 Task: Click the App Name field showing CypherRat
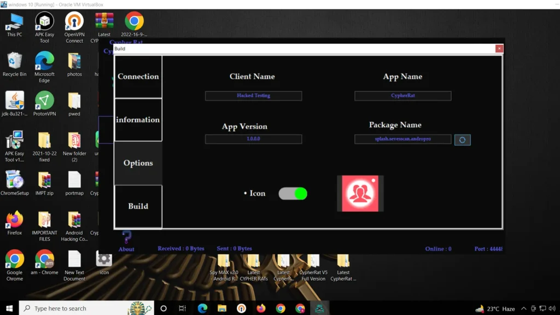tap(402, 96)
